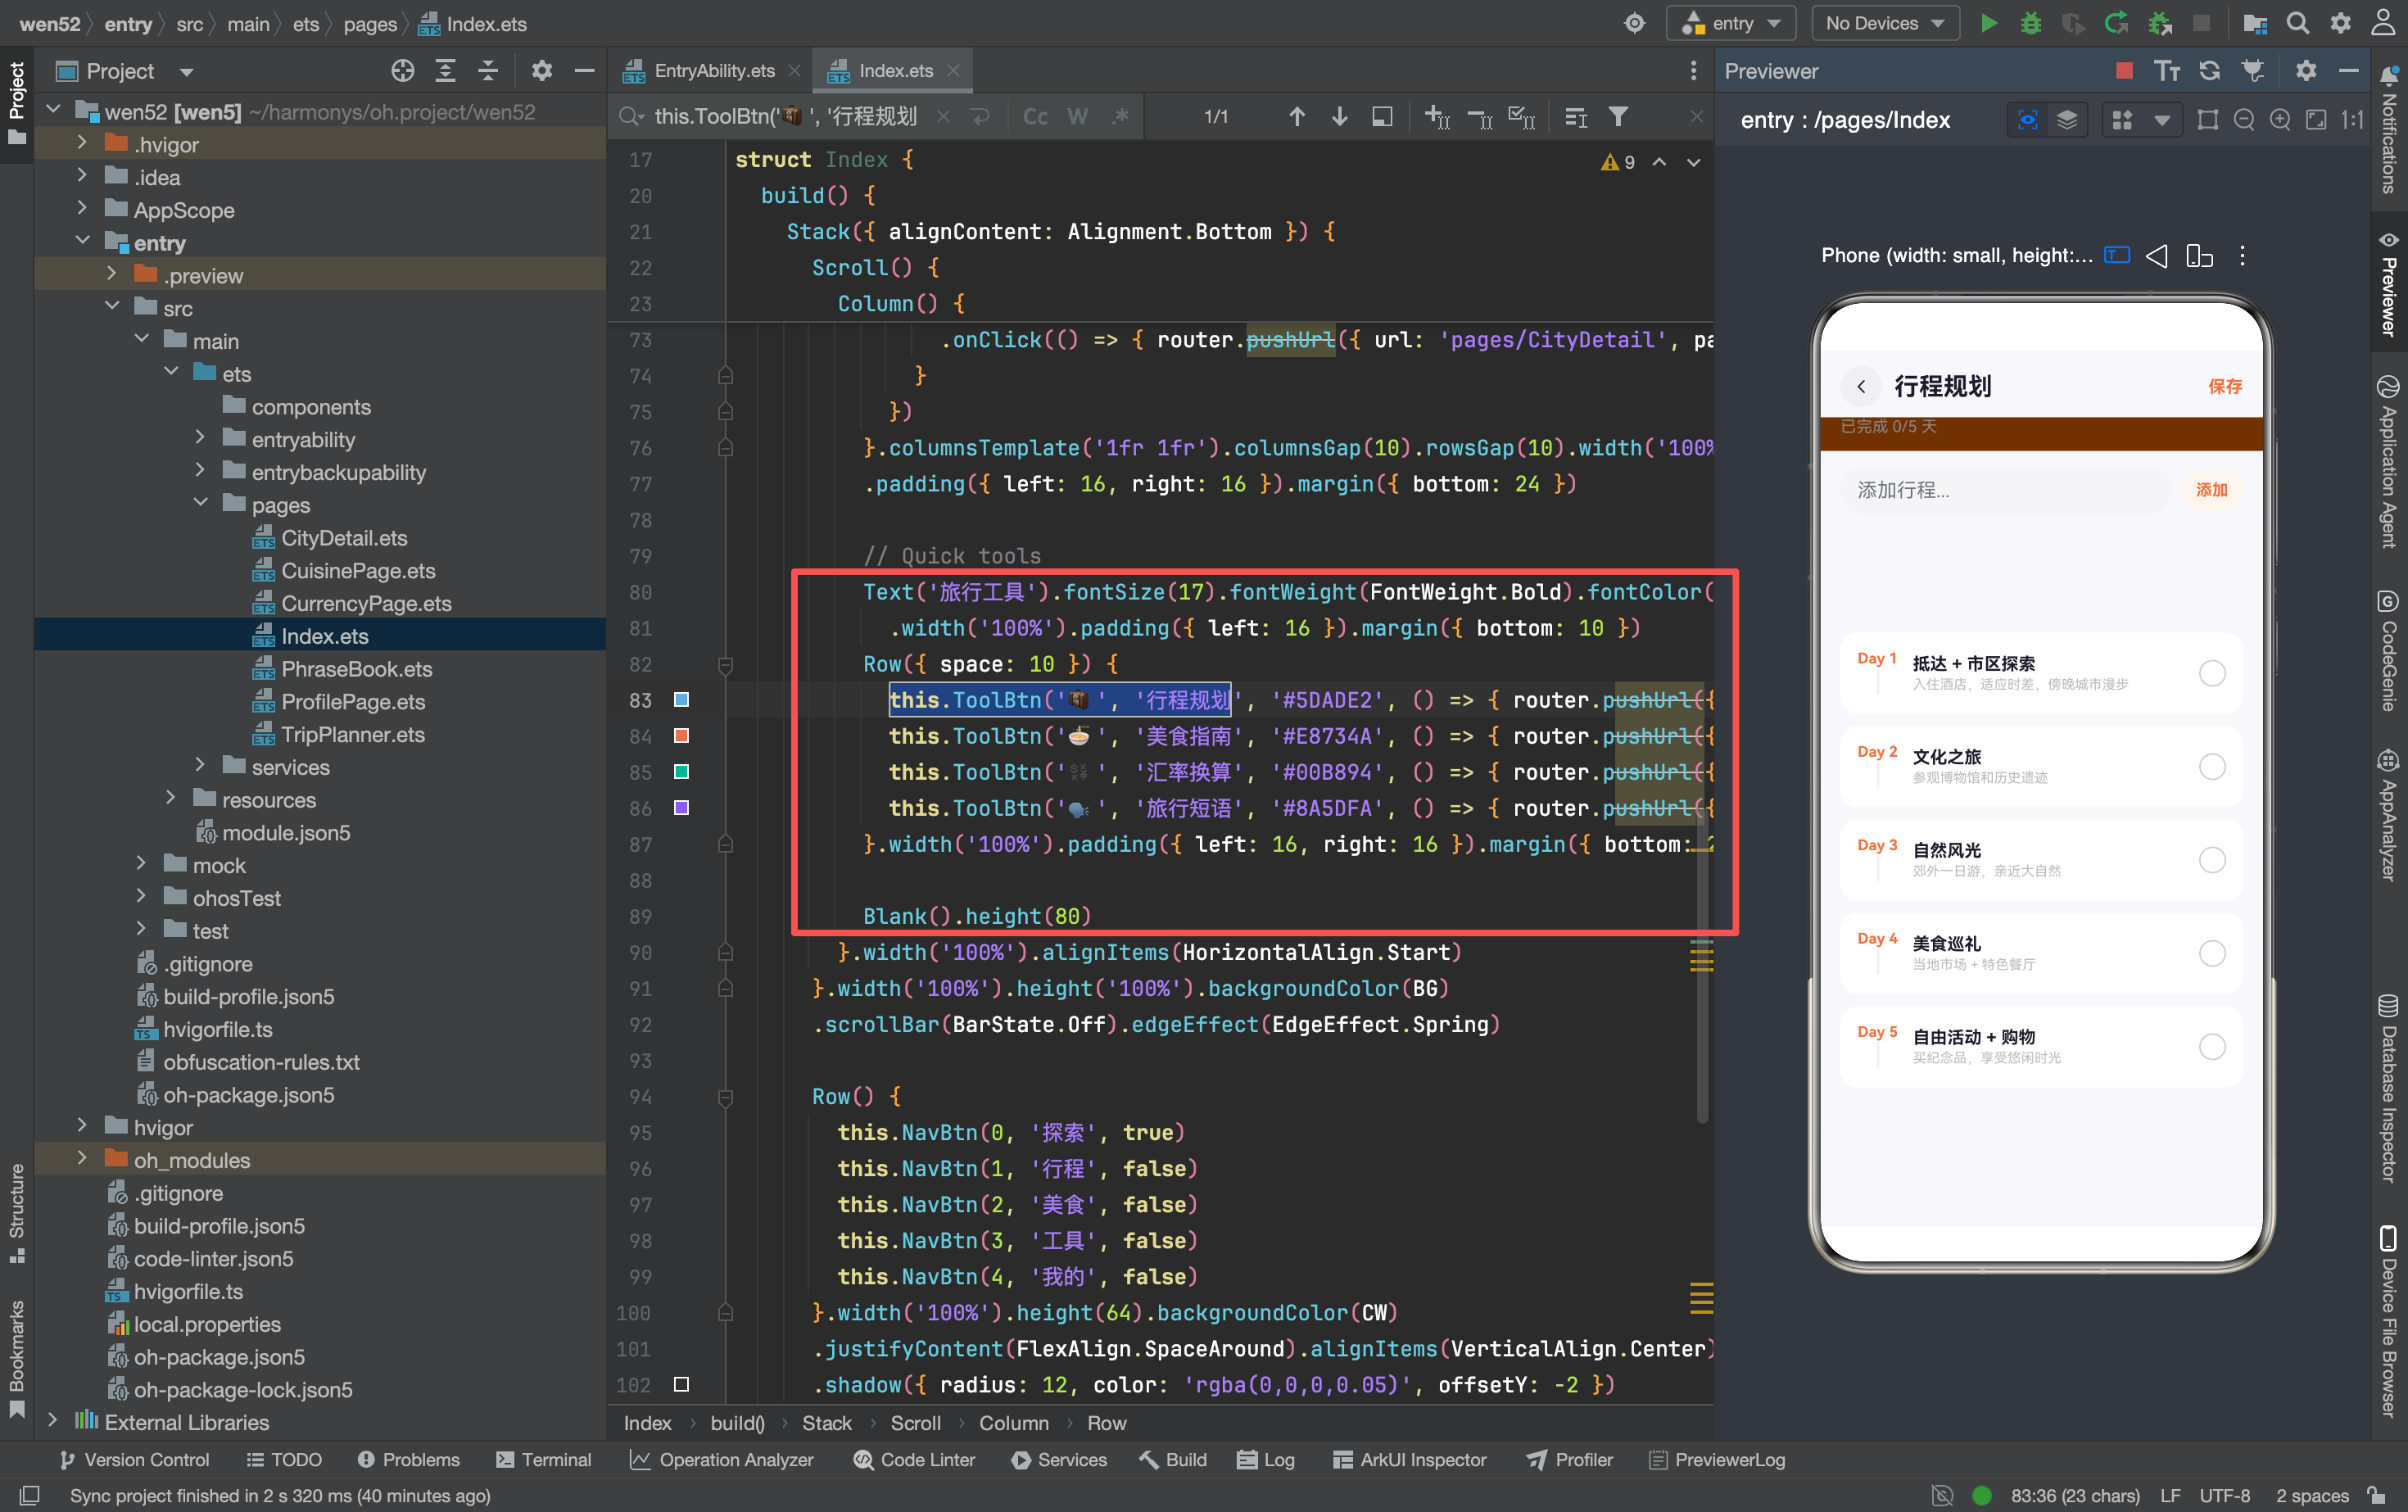This screenshot has height=1512, width=2408.
Task: Mark Day 2 文化之旅 as complete
Action: pos(2212,767)
